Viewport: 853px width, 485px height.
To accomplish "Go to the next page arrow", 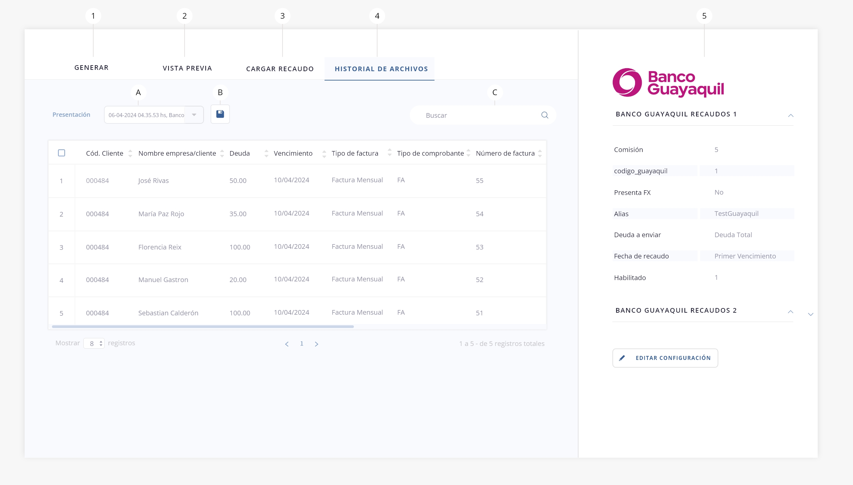I will 317,344.
